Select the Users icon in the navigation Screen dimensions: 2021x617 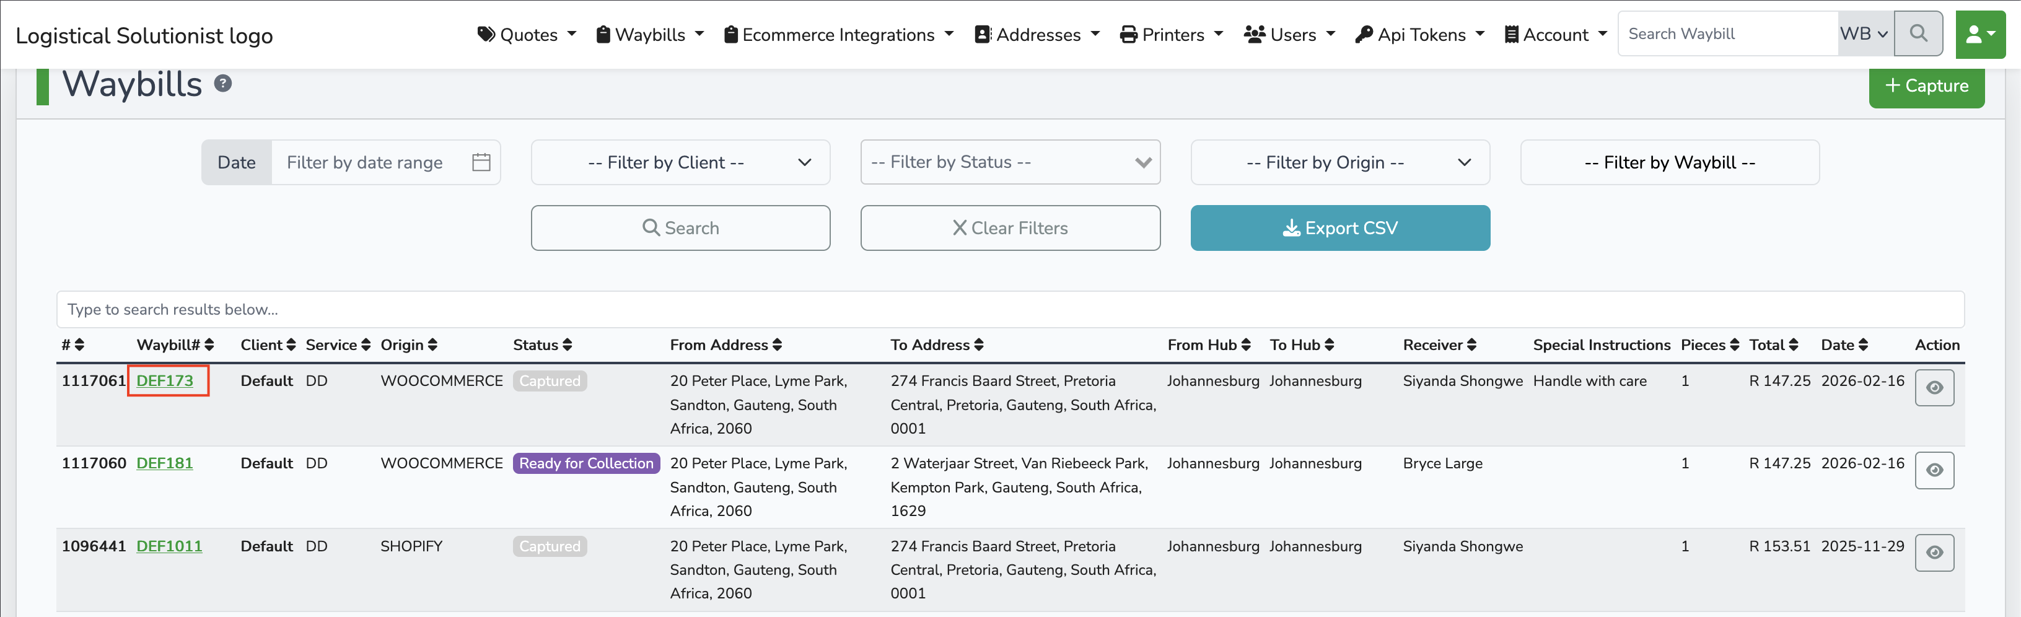click(1254, 33)
